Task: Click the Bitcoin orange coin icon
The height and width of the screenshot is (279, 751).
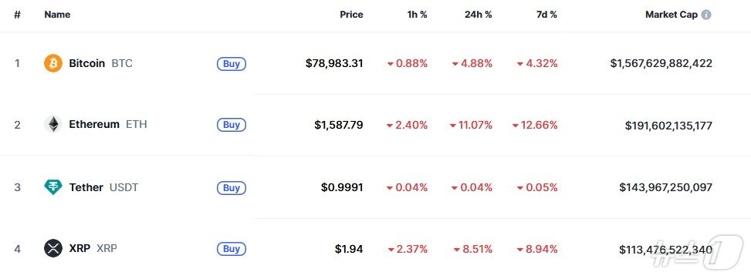Action: [x=53, y=63]
